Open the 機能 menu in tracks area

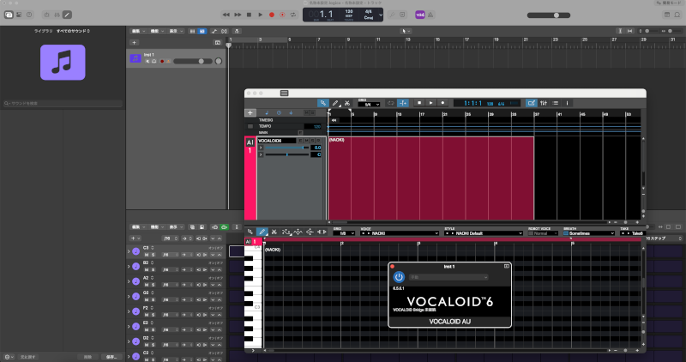157,31
